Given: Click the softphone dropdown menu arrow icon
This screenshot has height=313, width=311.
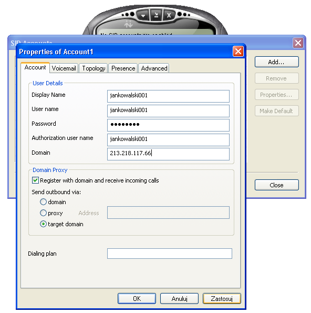Looking at the screenshot, I should click(143, 15).
